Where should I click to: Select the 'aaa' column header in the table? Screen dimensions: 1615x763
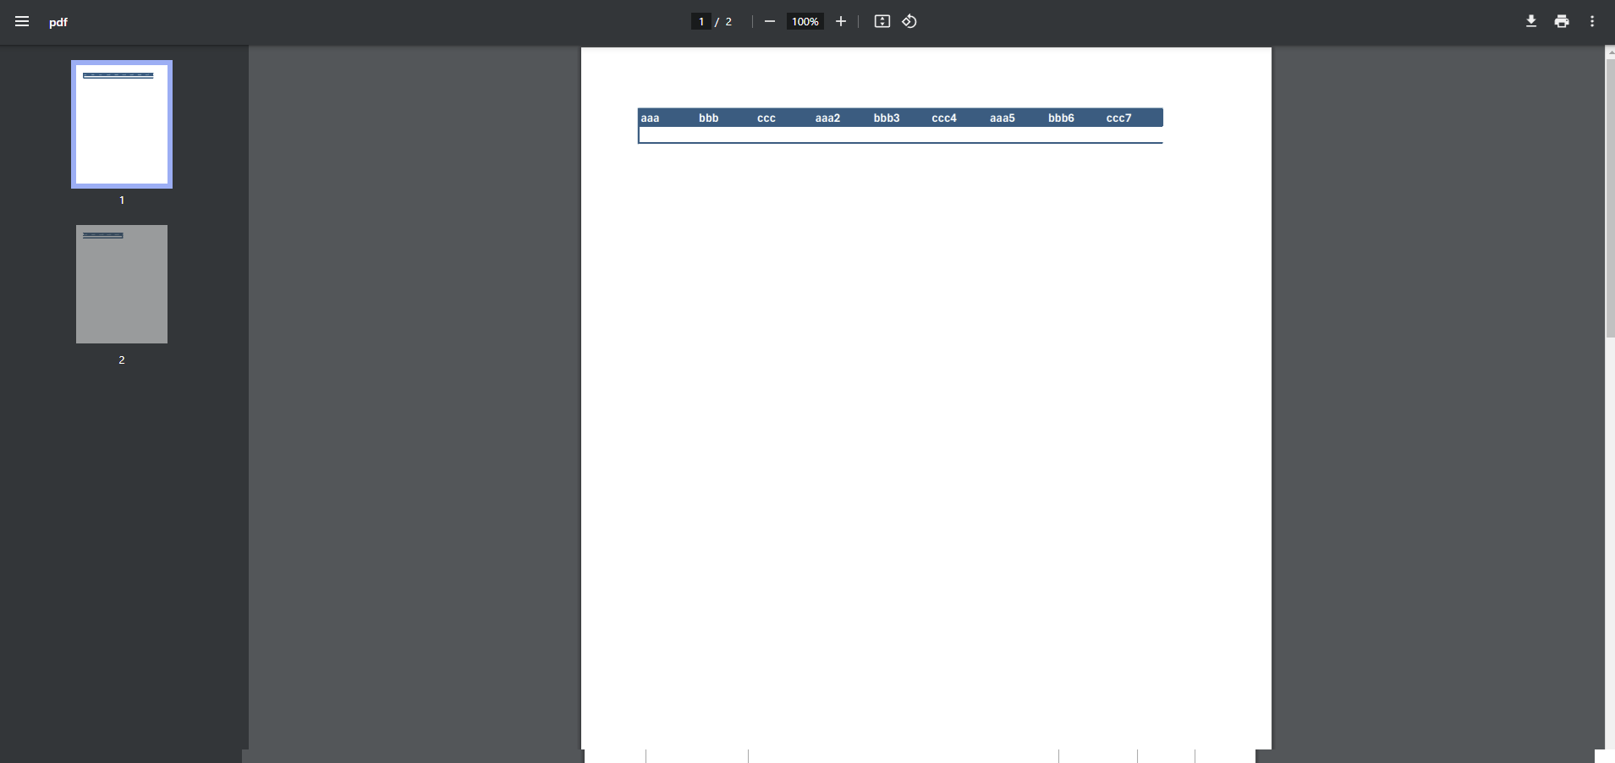(648, 118)
